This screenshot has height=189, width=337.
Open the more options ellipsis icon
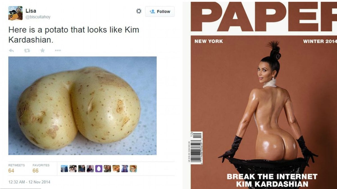point(58,50)
